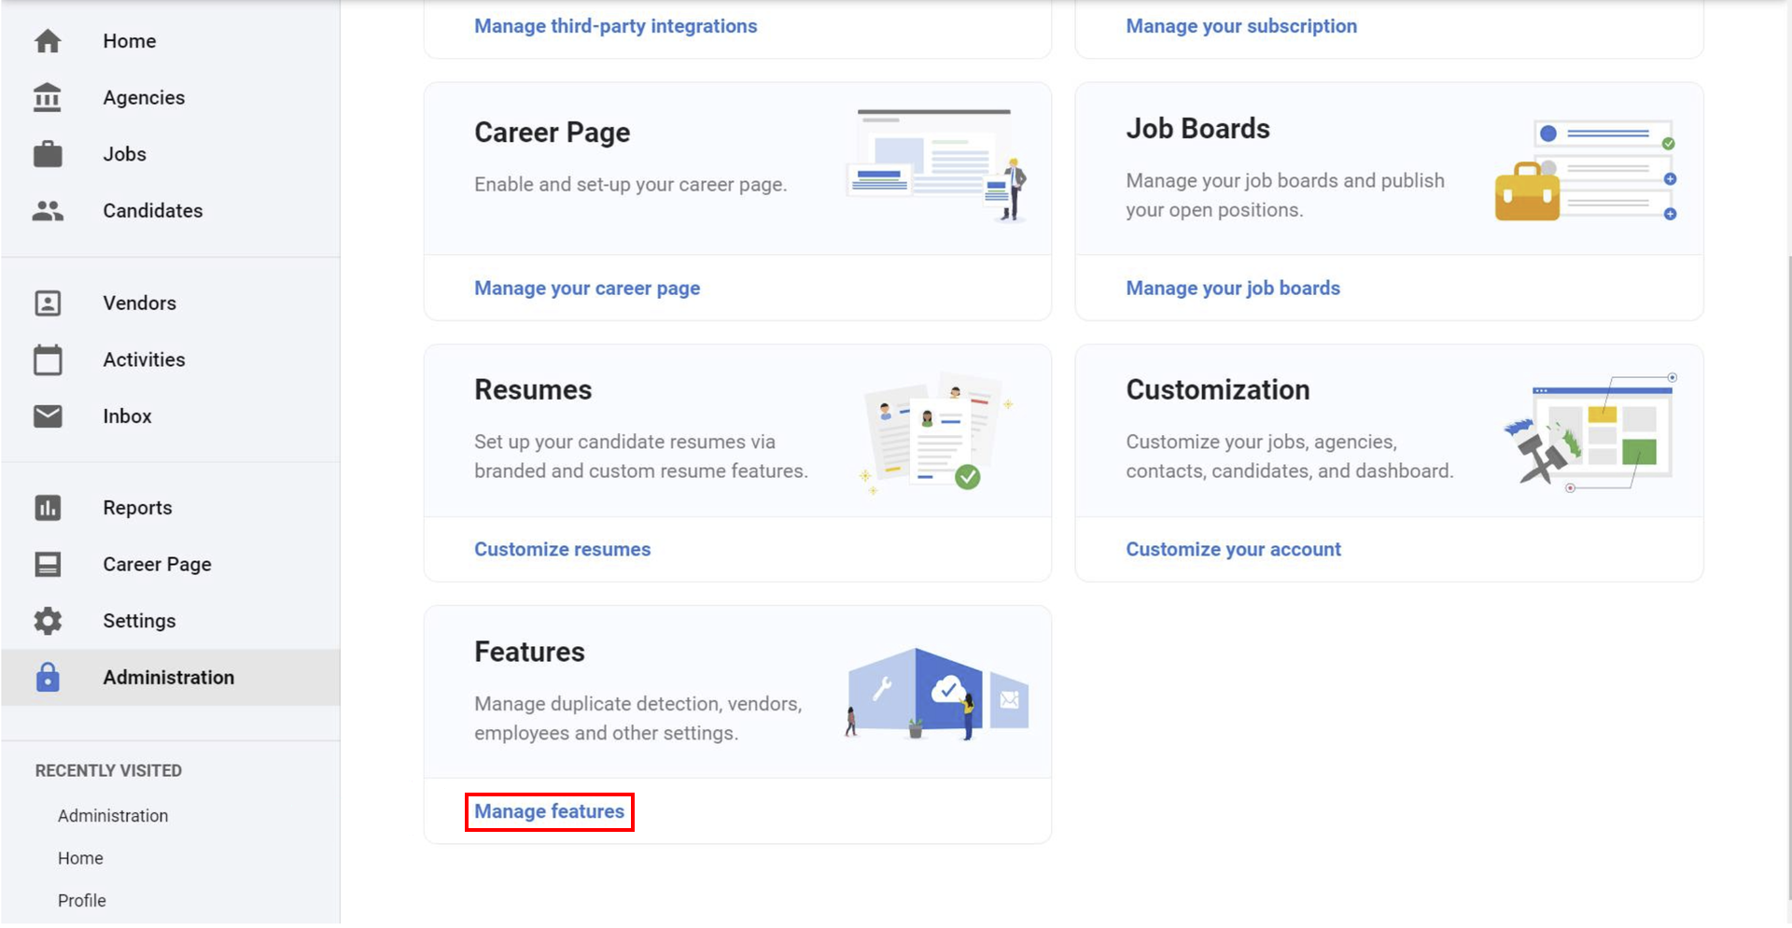Open Home from the sidebar menu
Screen dimensions: 1792x928
point(130,41)
